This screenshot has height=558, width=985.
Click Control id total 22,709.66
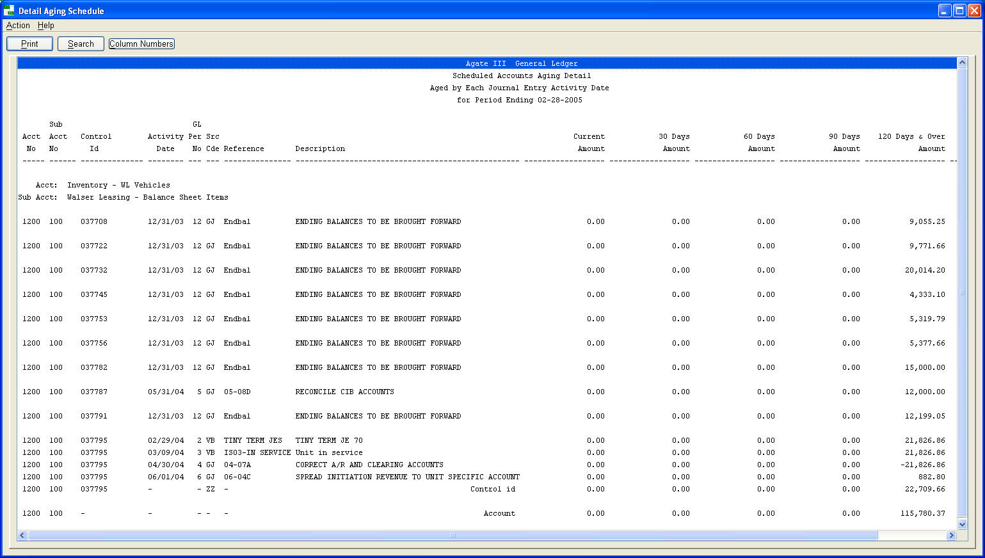tap(925, 489)
